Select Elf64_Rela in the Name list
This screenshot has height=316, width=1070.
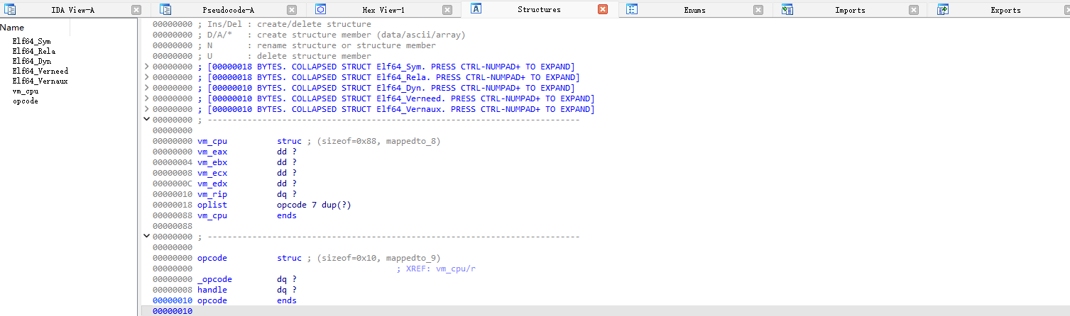[x=33, y=51]
